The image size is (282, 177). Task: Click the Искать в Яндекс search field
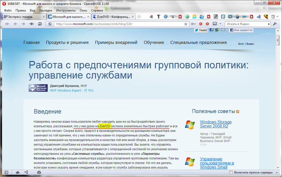pyautogui.click(x=246, y=24)
